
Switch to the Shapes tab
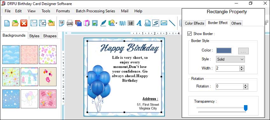(50, 36)
